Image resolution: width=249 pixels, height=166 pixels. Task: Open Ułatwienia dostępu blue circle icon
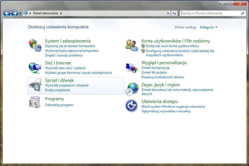pos(131,106)
